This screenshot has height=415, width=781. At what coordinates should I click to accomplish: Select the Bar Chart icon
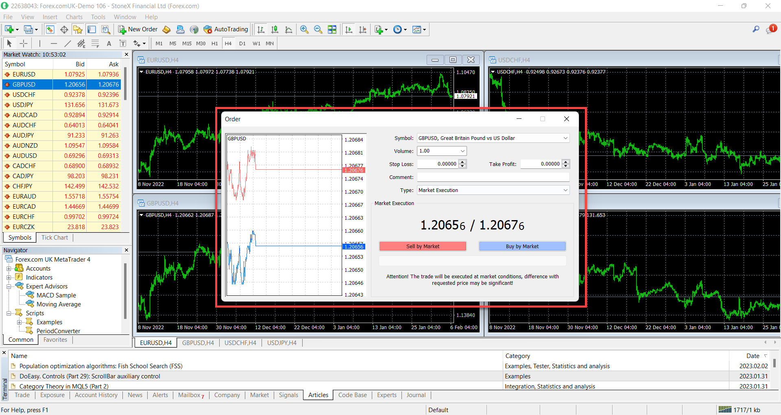click(x=261, y=29)
